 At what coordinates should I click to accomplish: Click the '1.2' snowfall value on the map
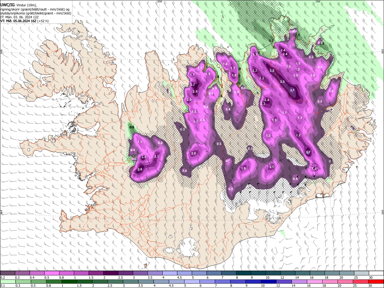click(289, 67)
